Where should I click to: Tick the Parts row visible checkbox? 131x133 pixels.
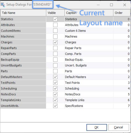[x=55, y=71]
